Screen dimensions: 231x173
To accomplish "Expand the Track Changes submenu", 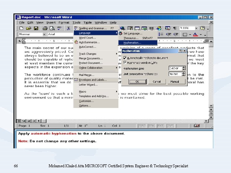I will [96, 54].
